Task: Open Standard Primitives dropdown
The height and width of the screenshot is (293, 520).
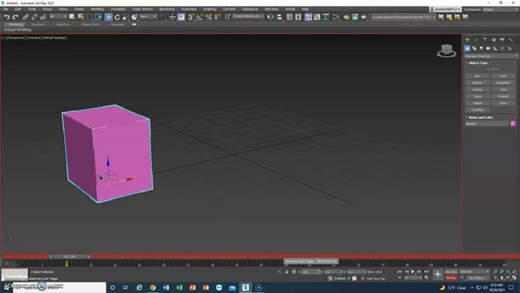Action: [491, 56]
